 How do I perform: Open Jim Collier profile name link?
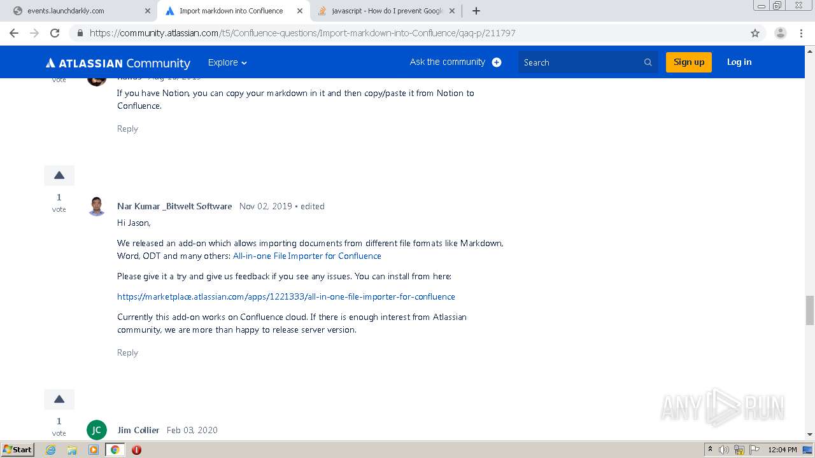tap(138, 430)
